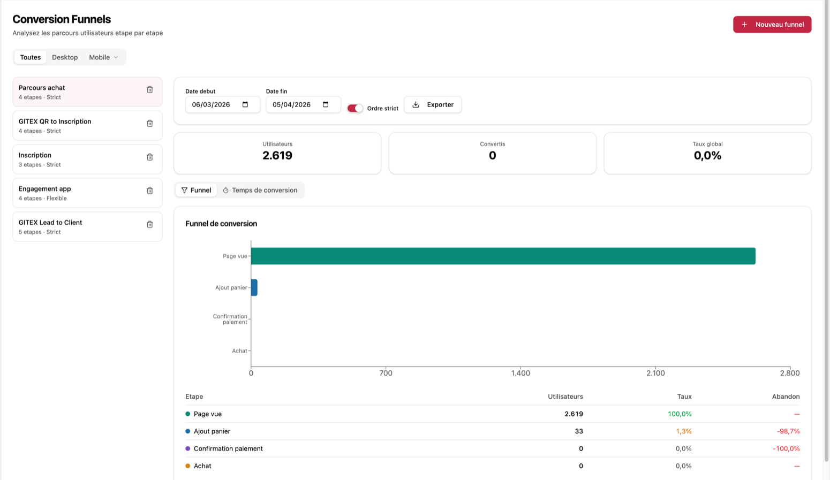
Task: Delete the GITEX Lead to Client funnel
Action: tap(149, 224)
